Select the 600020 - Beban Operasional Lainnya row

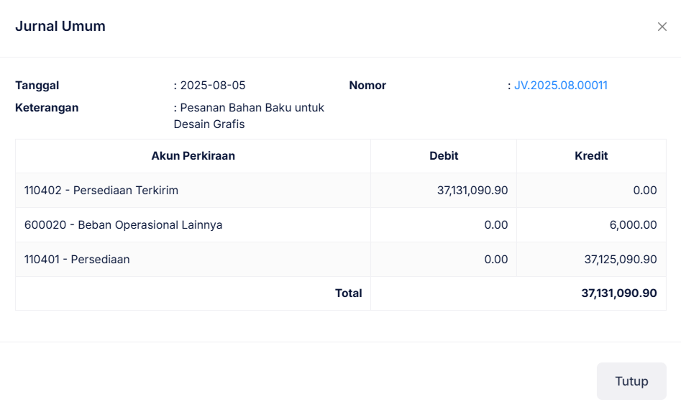click(x=123, y=225)
